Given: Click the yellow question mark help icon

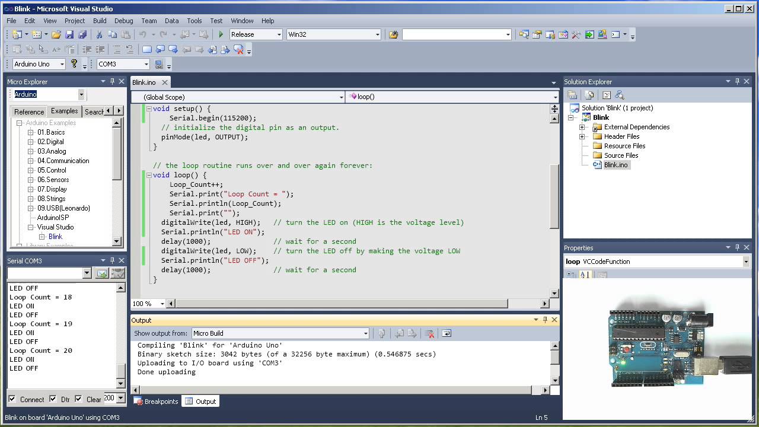Looking at the screenshot, I should tap(74, 64).
